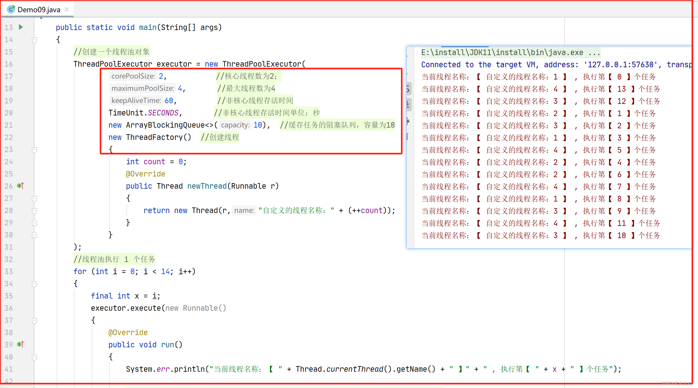Click the count variable declaration on line 24
Screen dimensions: 698x388
pos(154,161)
